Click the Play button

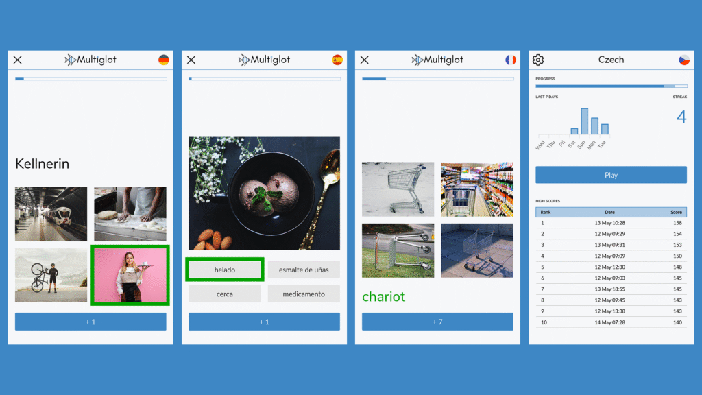[x=611, y=175]
